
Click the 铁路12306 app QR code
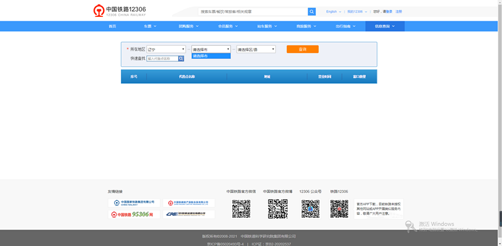[x=339, y=209]
